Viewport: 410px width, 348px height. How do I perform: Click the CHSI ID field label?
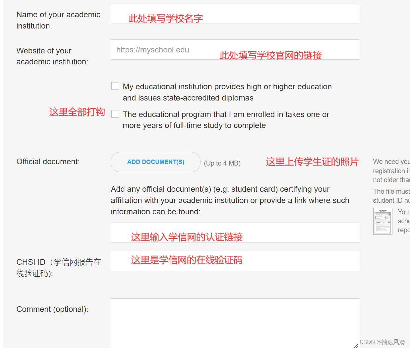[59, 268]
